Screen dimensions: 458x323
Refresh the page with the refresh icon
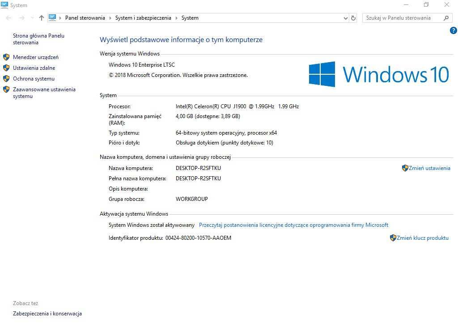click(353, 18)
